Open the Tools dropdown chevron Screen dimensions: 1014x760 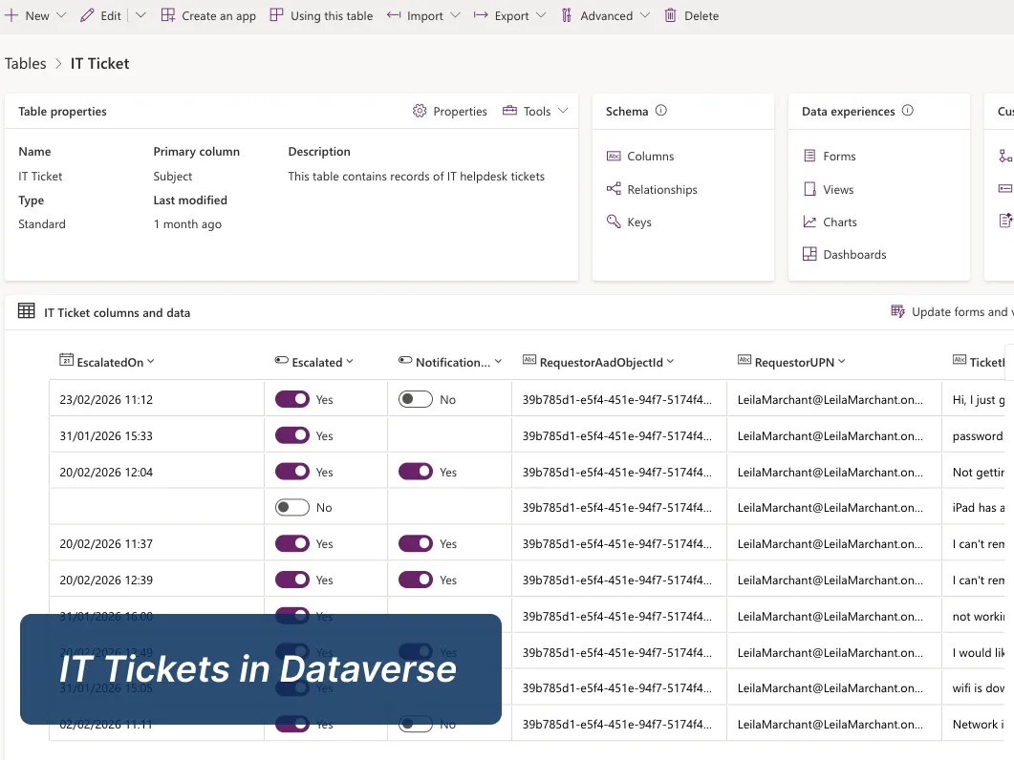[x=563, y=111]
